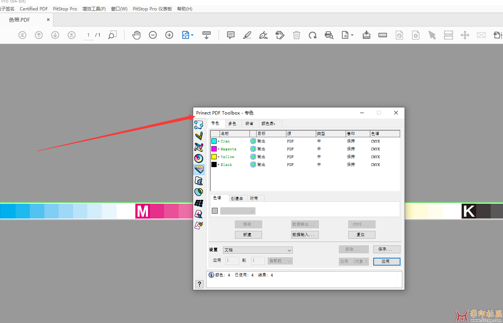
Task: Expand the plus sign beside Magenta
Action: 219,149
